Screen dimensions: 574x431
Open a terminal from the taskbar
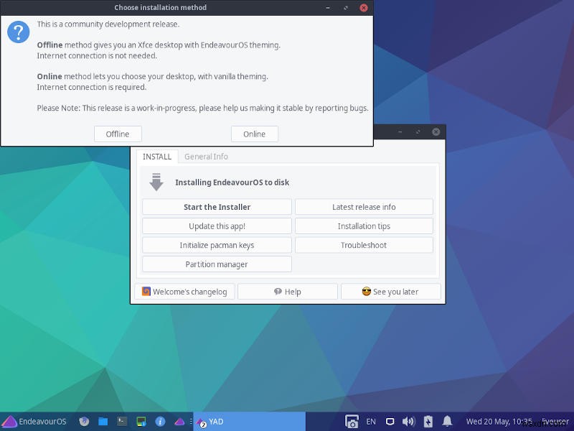pyautogui.click(x=121, y=421)
